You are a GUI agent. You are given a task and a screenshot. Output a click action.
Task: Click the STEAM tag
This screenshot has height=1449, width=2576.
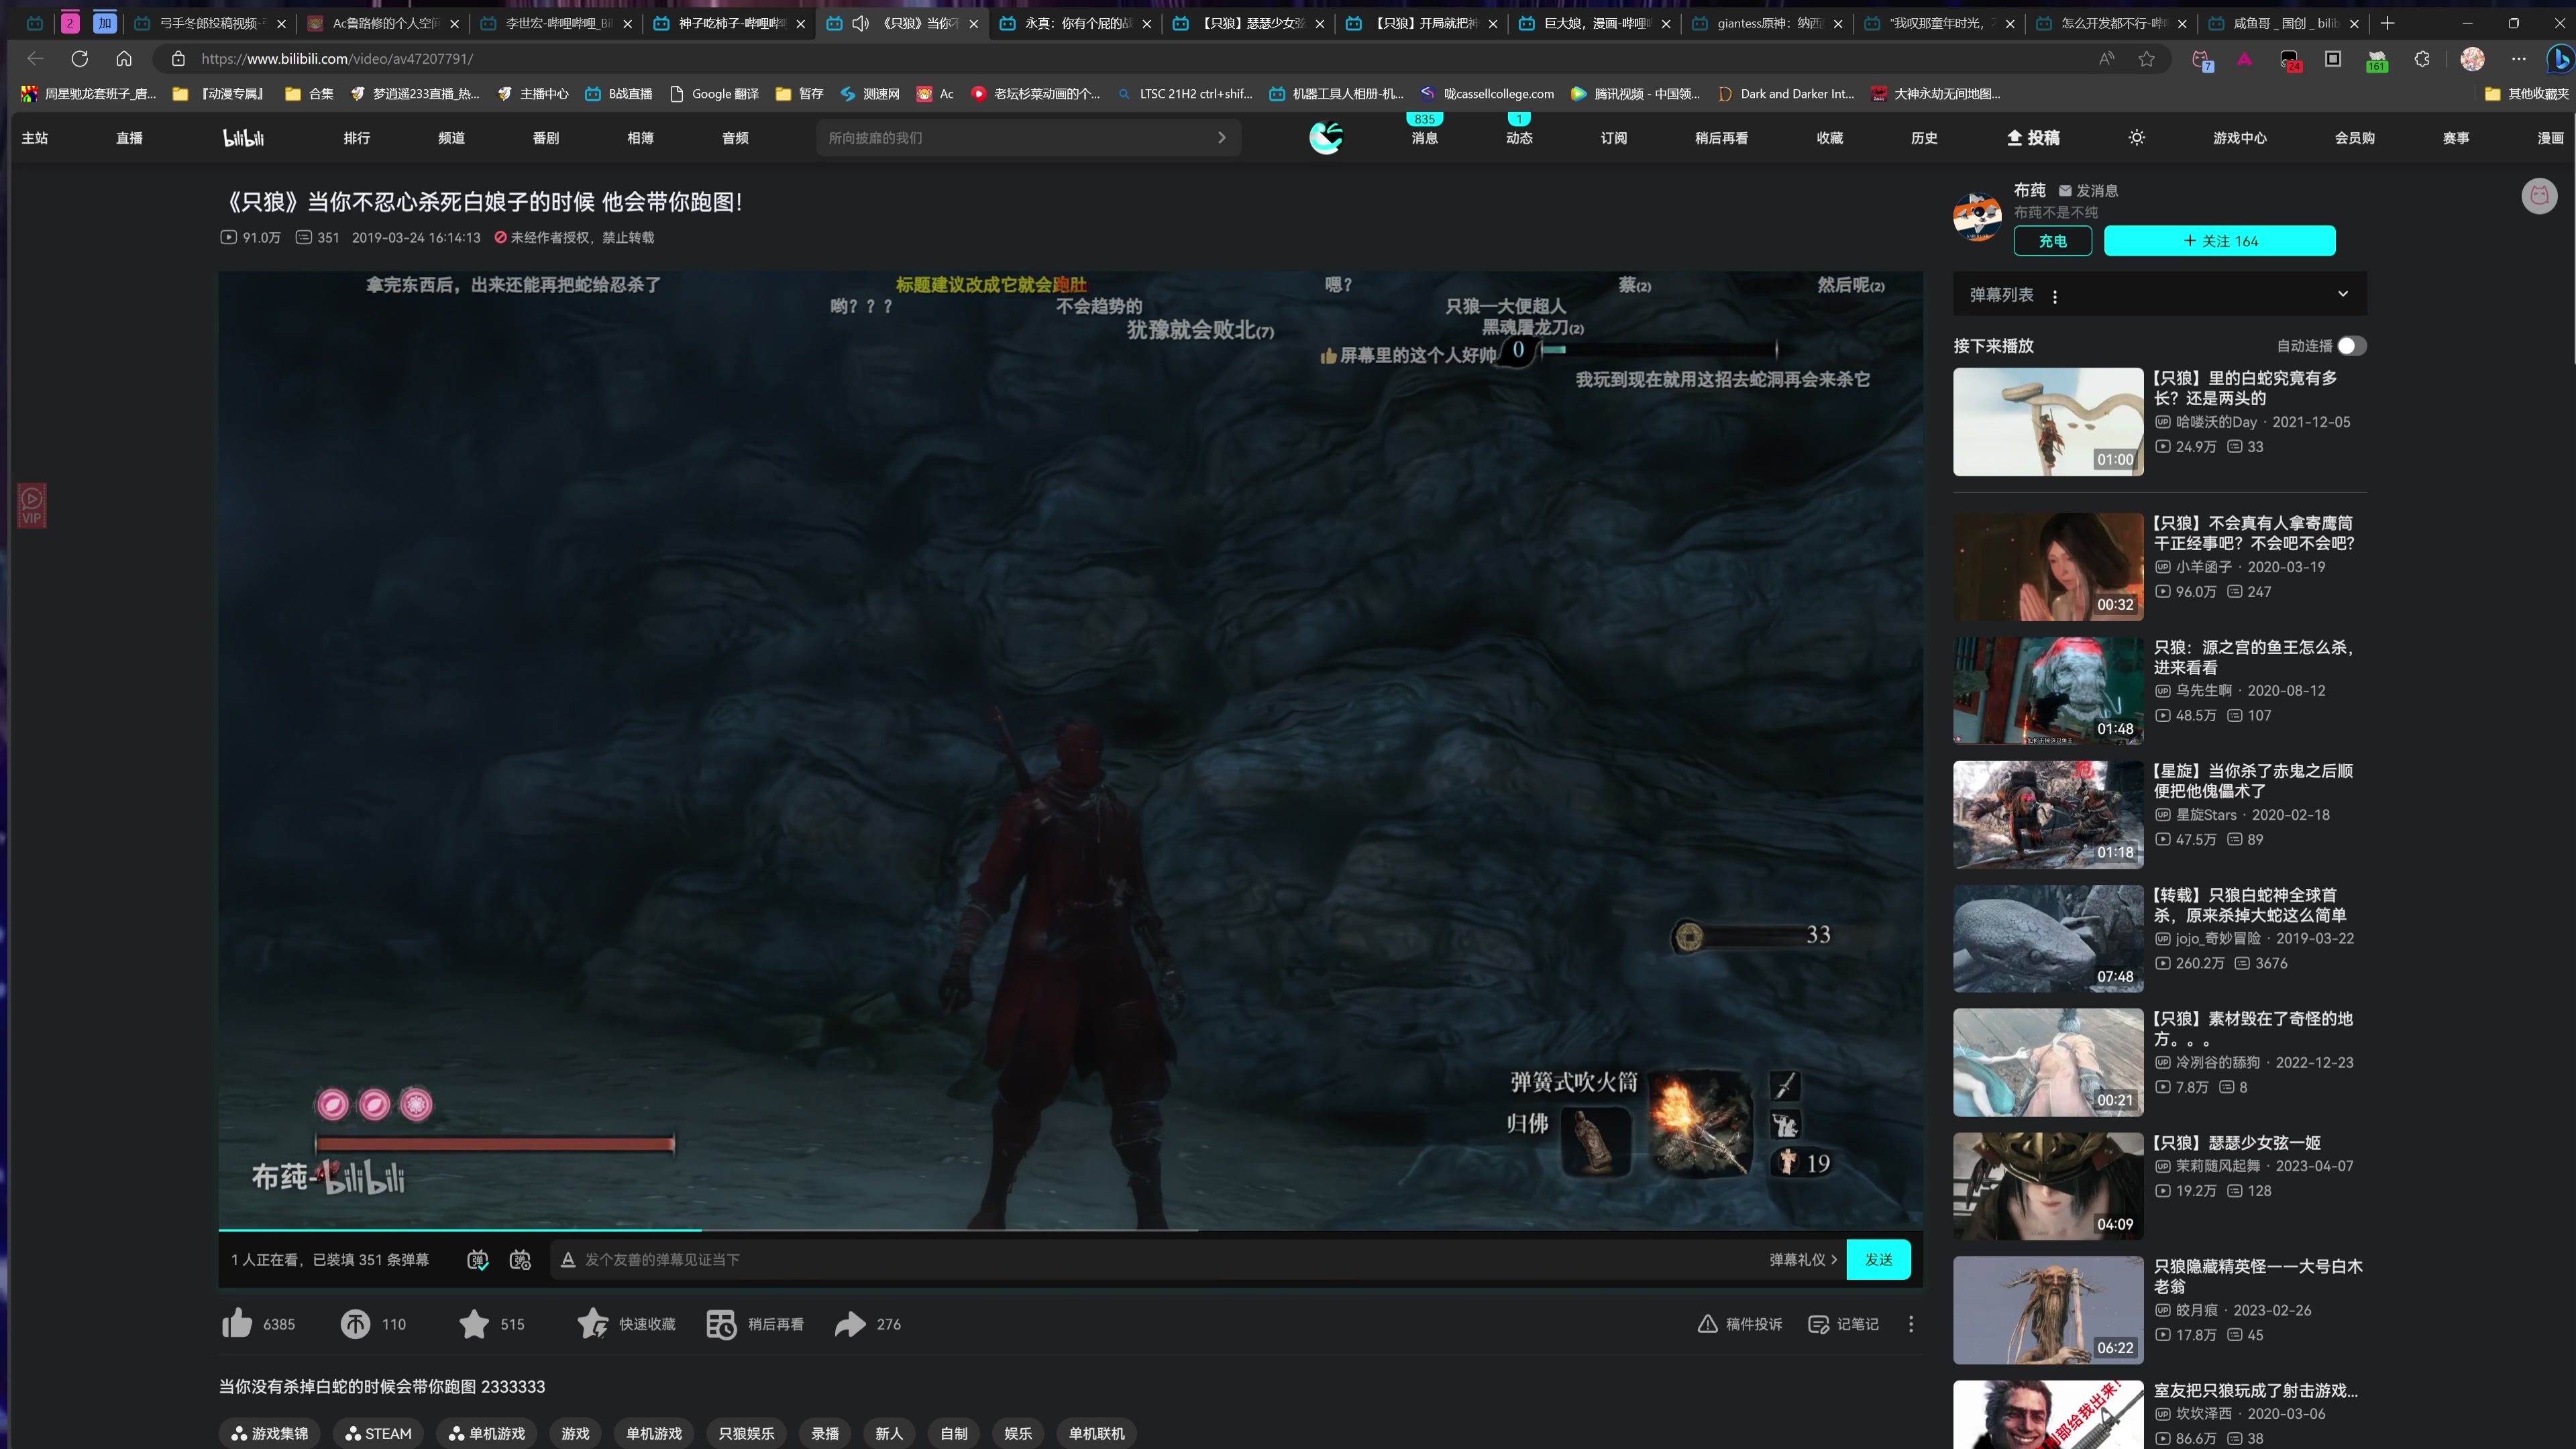click(x=378, y=1433)
